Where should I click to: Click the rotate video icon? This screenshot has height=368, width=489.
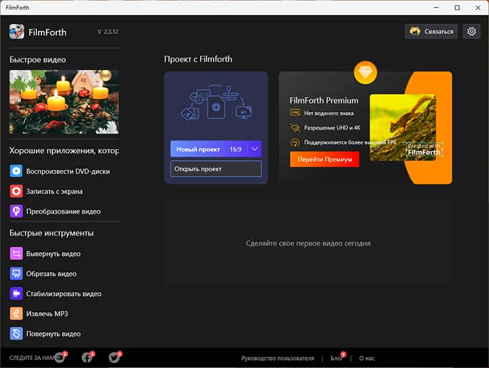[16, 333]
